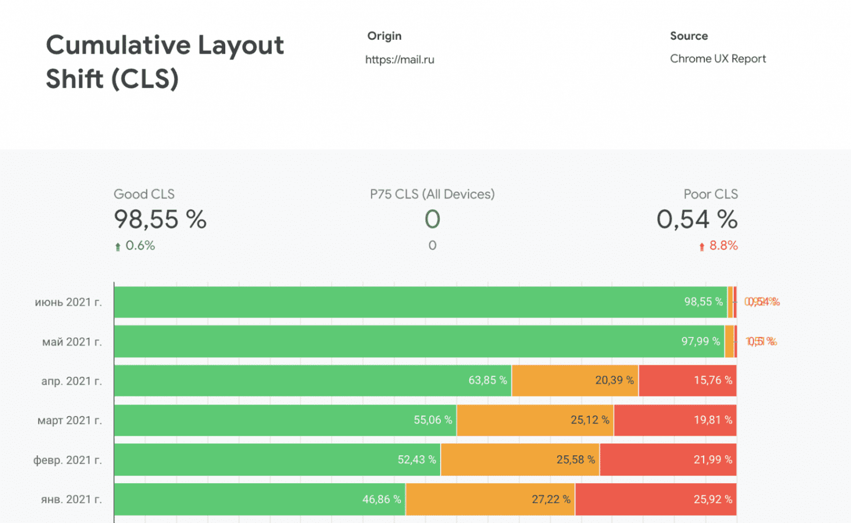
Task: Click red 15,76 % segment for апр. 2021
Action: coord(687,380)
